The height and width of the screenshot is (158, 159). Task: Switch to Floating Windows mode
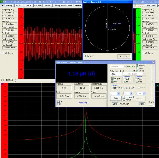coord(62,5)
